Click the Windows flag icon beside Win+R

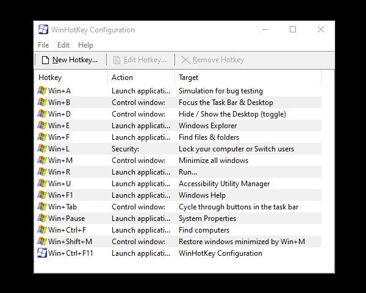[x=42, y=172]
